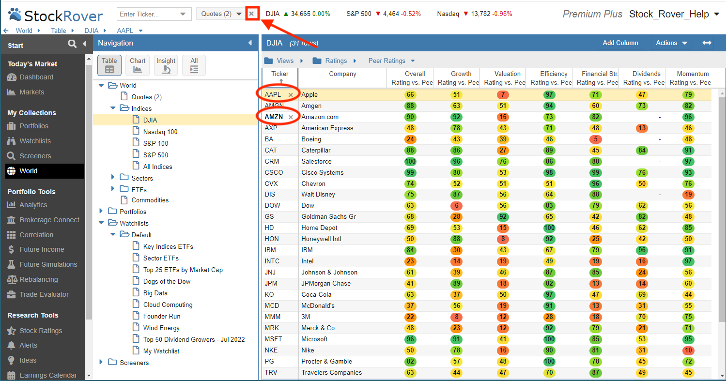Viewport: 726px width, 381px height.
Task: Open the Dashboard
Action: click(30, 77)
